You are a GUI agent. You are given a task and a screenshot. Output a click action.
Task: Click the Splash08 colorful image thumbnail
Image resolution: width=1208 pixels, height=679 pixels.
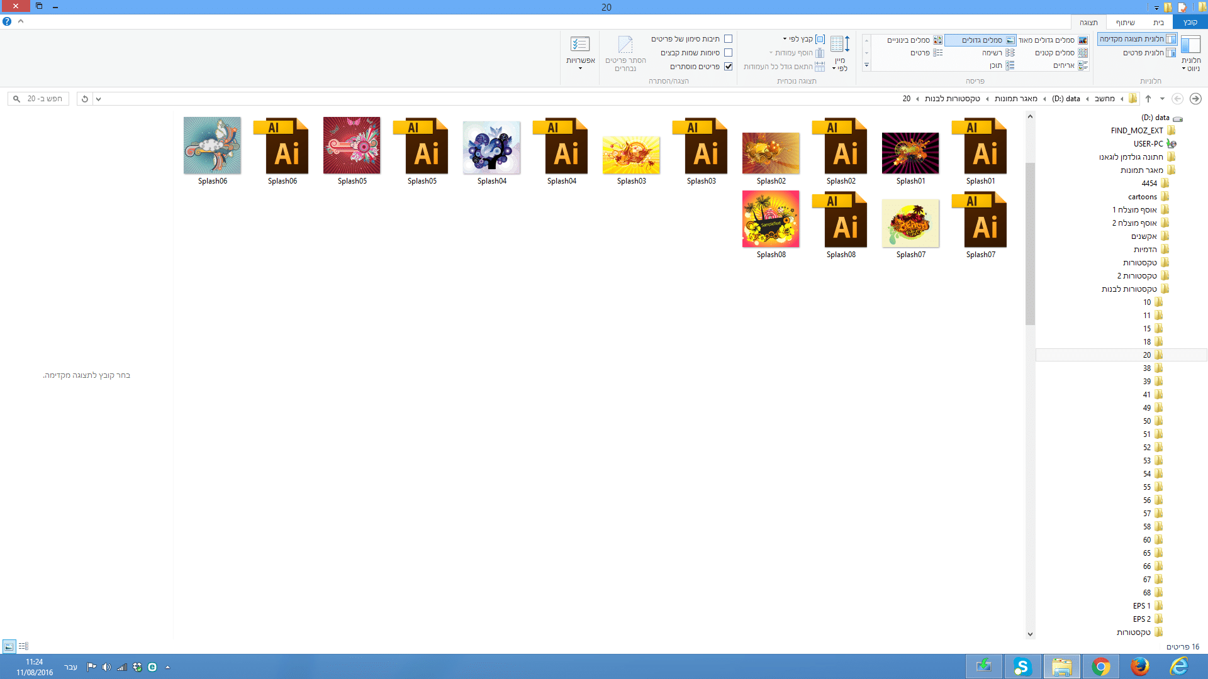click(771, 219)
